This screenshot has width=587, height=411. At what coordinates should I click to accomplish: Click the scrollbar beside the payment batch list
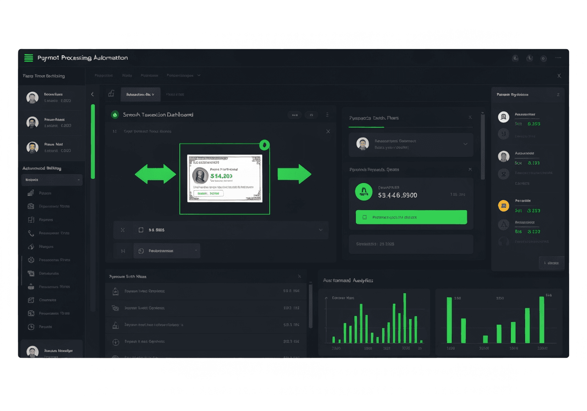pos(310,306)
